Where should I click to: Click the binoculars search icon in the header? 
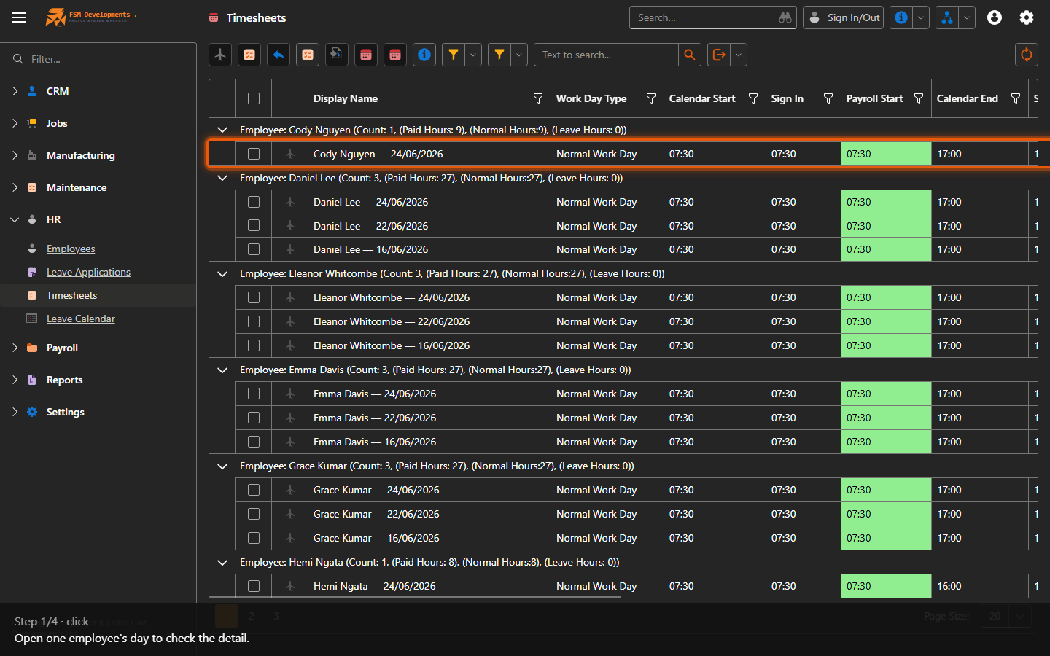click(x=785, y=17)
